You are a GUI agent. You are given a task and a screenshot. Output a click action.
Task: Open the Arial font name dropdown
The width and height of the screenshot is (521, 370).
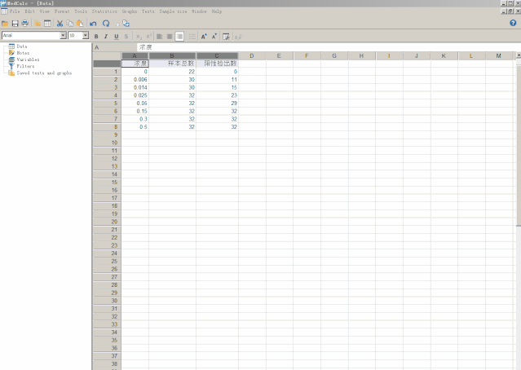click(63, 36)
